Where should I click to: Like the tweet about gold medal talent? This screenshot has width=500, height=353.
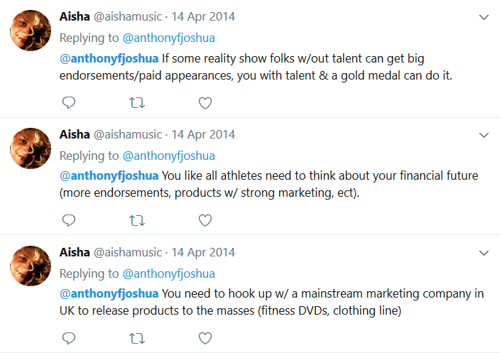(x=205, y=103)
